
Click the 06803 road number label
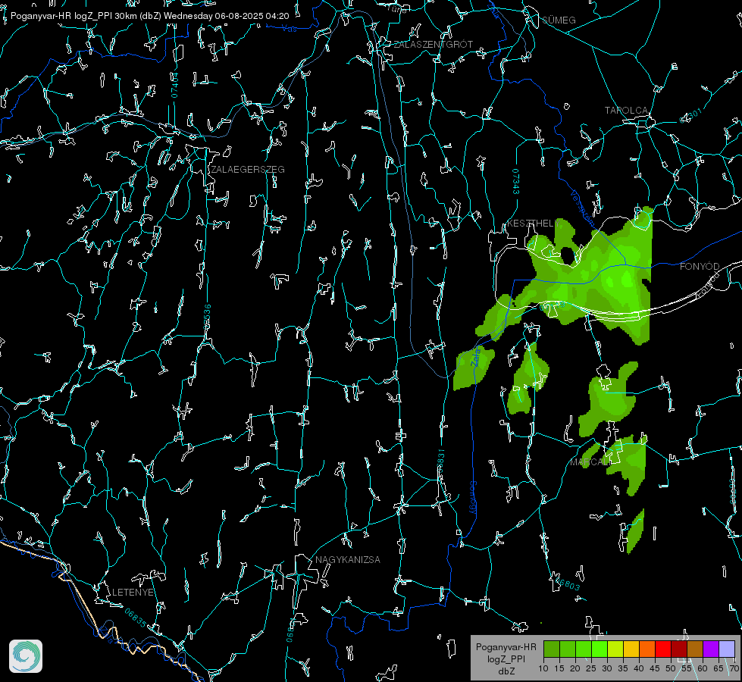coord(568,584)
